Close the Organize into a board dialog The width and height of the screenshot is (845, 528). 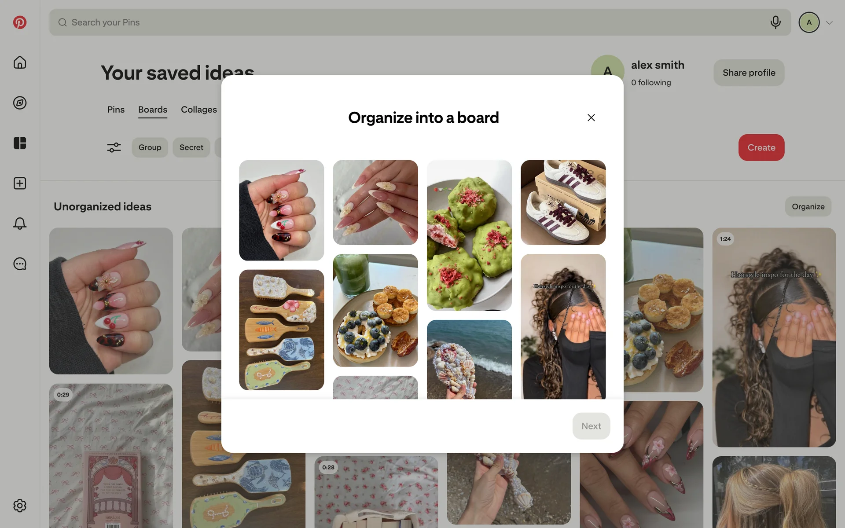[591, 117]
